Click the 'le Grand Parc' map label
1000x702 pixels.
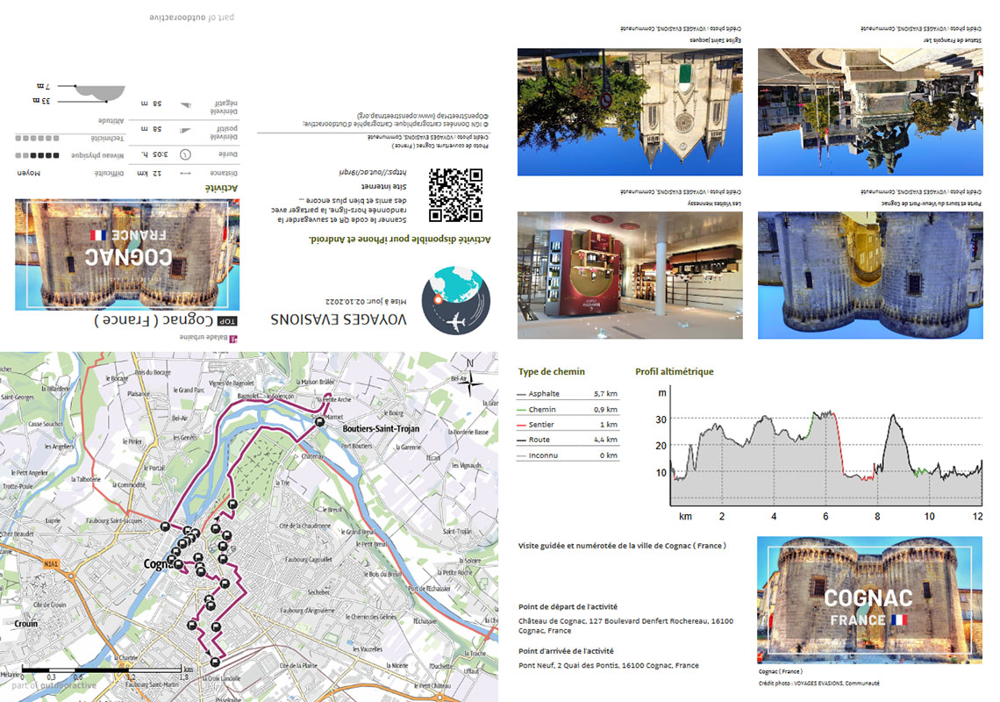point(189,390)
